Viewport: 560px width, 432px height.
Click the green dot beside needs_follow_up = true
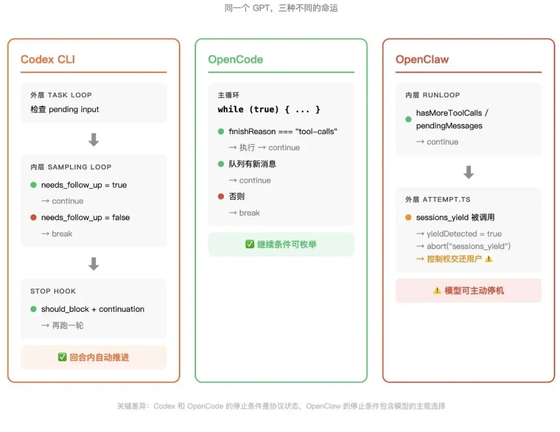click(x=34, y=185)
